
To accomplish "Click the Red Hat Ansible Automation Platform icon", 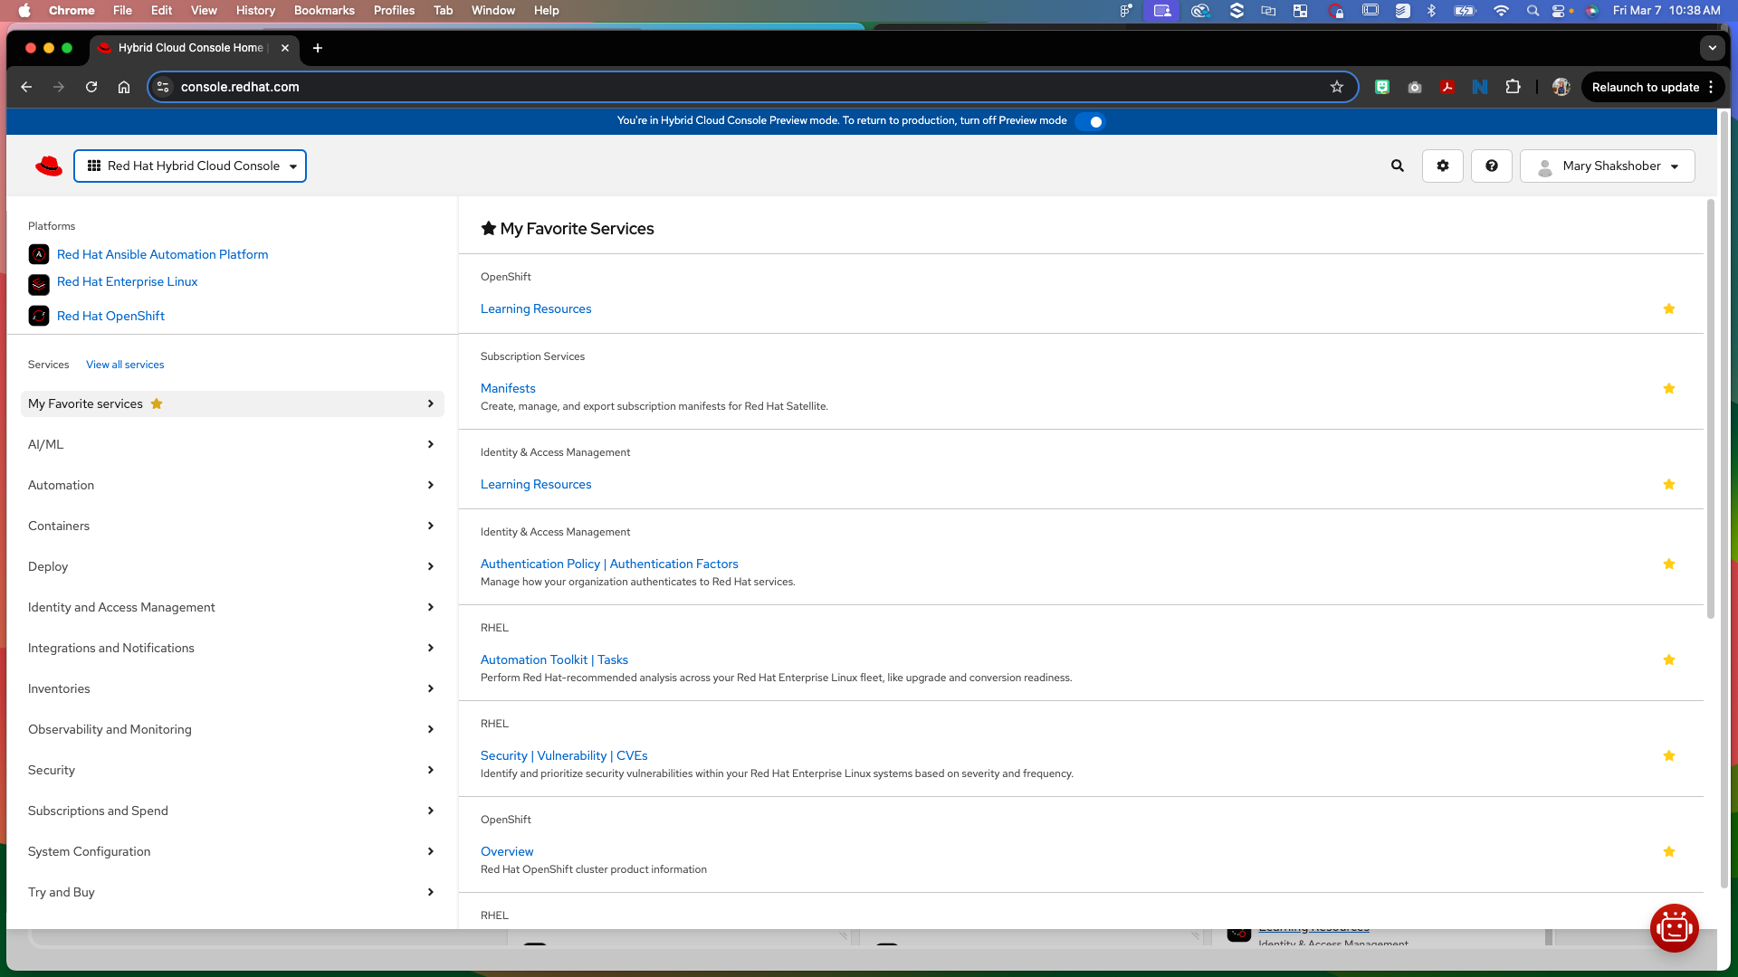I will pos(39,254).
